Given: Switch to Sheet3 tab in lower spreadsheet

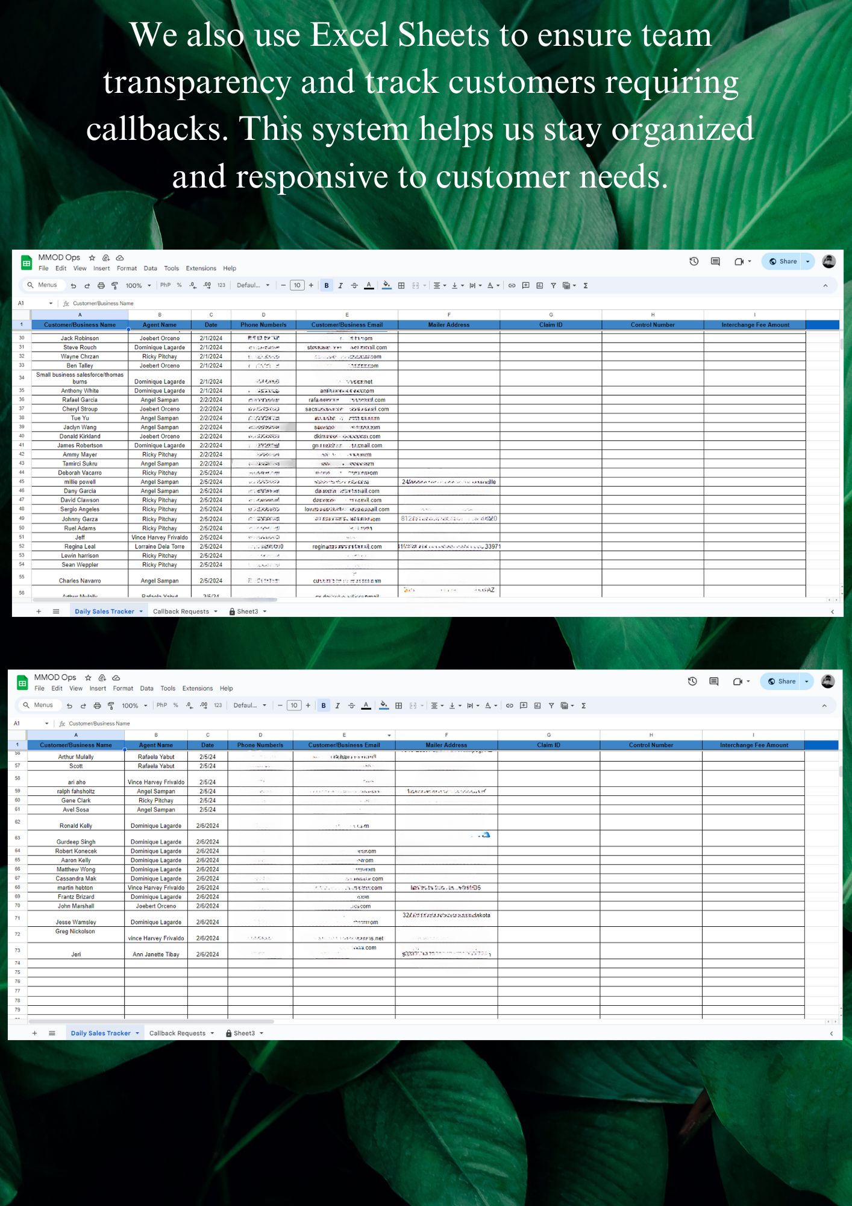Looking at the screenshot, I should (x=245, y=1033).
